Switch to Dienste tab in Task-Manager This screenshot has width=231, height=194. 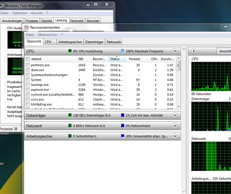(x=47, y=21)
